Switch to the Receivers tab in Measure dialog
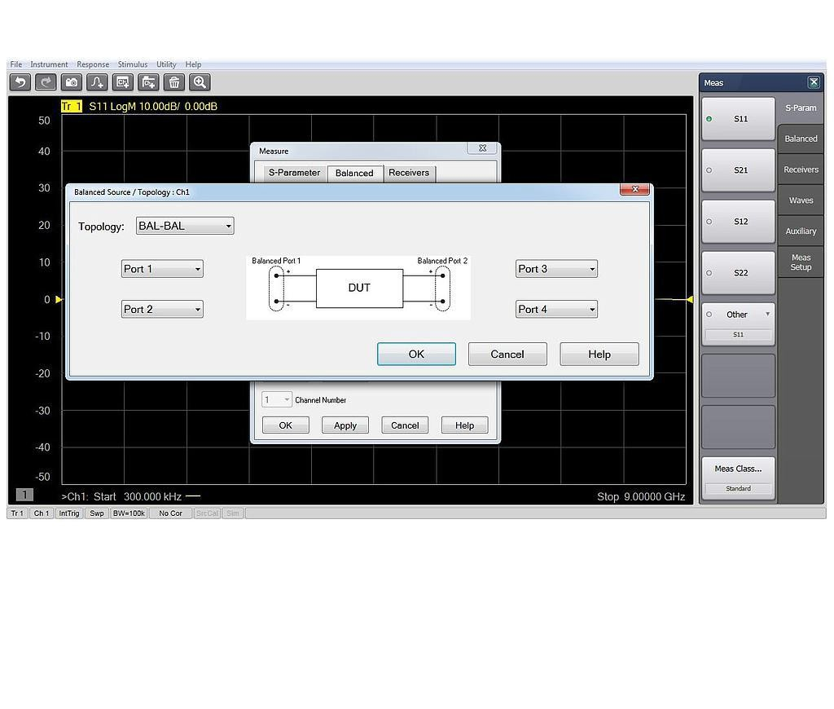 point(409,173)
